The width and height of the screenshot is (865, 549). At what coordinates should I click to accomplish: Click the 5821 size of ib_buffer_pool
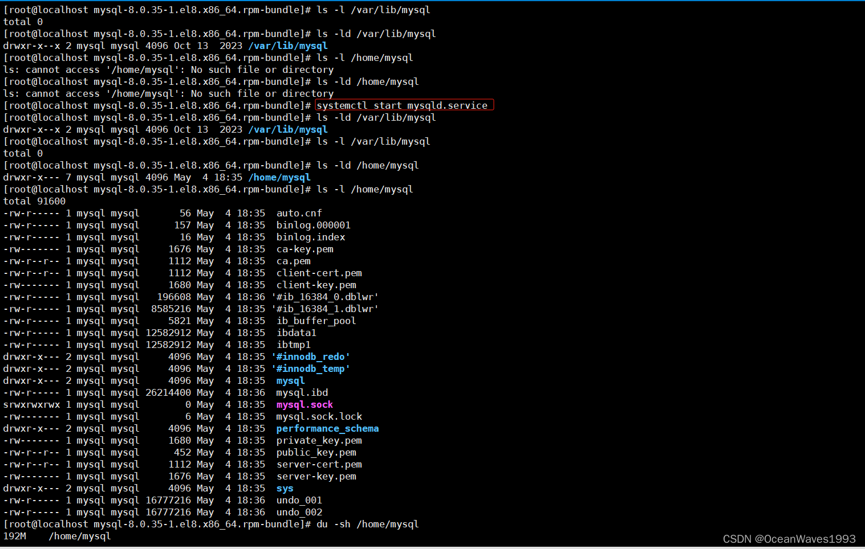[x=180, y=321]
